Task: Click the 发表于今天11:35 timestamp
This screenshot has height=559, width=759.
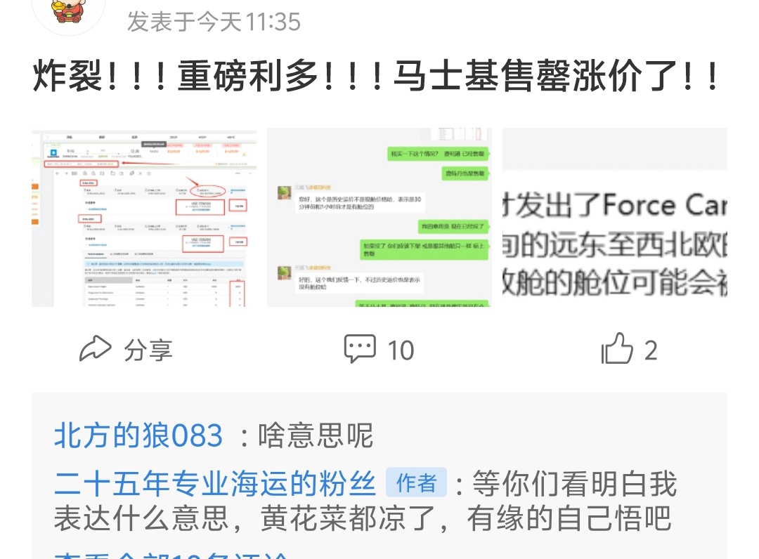Action: [x=214, y=22]
